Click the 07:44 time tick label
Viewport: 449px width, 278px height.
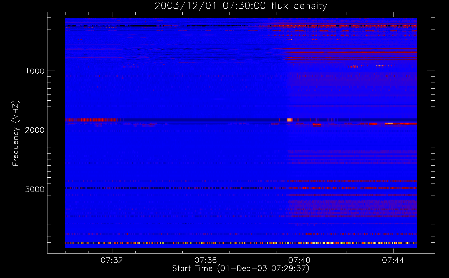(393, 260)
